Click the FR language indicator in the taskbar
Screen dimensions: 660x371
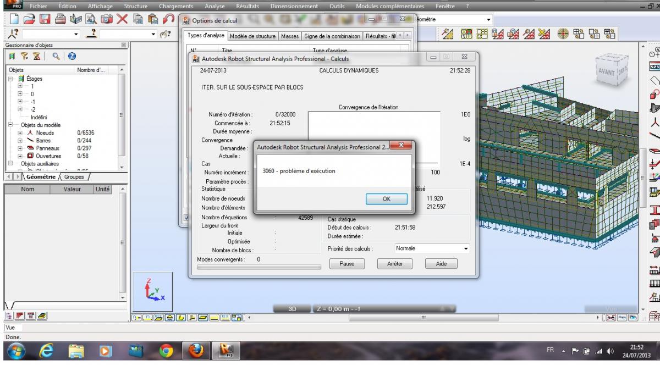coord(551,350)
